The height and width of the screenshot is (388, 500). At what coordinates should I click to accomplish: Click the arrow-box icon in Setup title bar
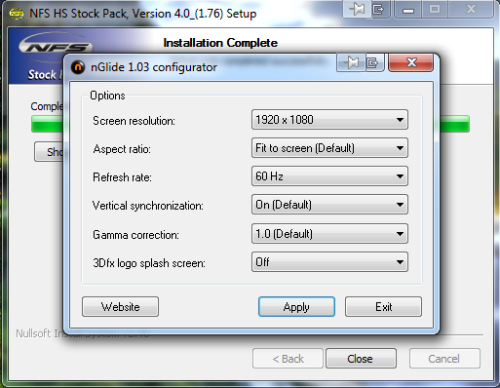point(379,9)
